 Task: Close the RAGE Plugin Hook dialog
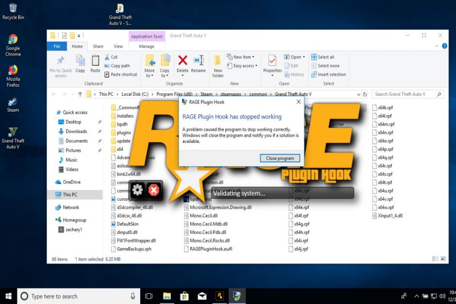pyautogui.click(x=298, y=102)
